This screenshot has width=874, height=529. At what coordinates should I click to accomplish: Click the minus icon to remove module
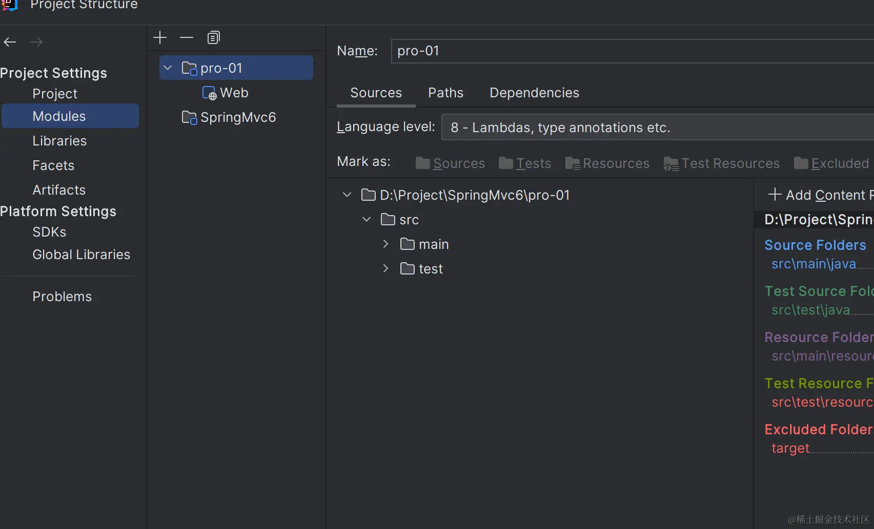pos(187,37)
